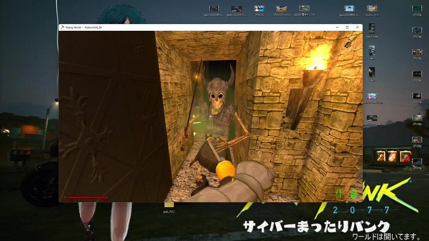This screenshot has width=429, height=241.
Task: Select the l4d3 desktop file icon
Action: 372,75
